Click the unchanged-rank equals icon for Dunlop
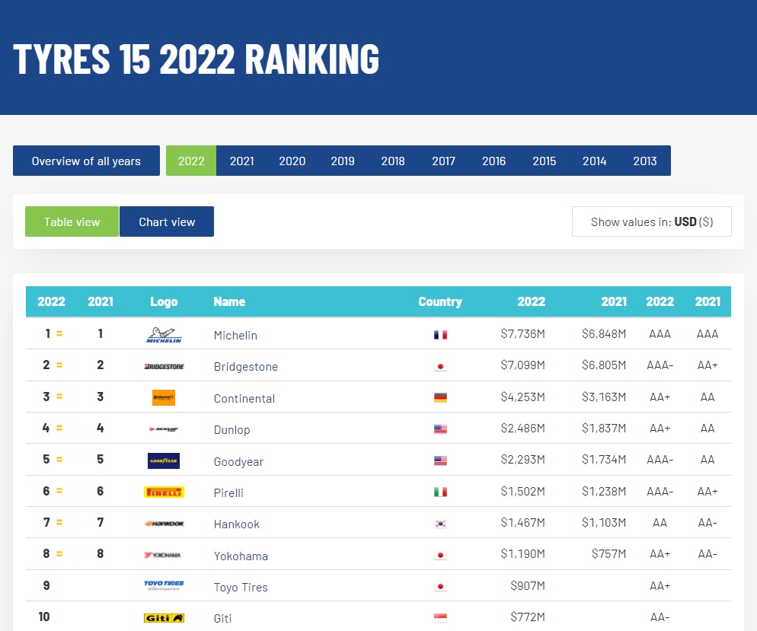The height and width of the screenshot is (631, 757). pos(59,428)
